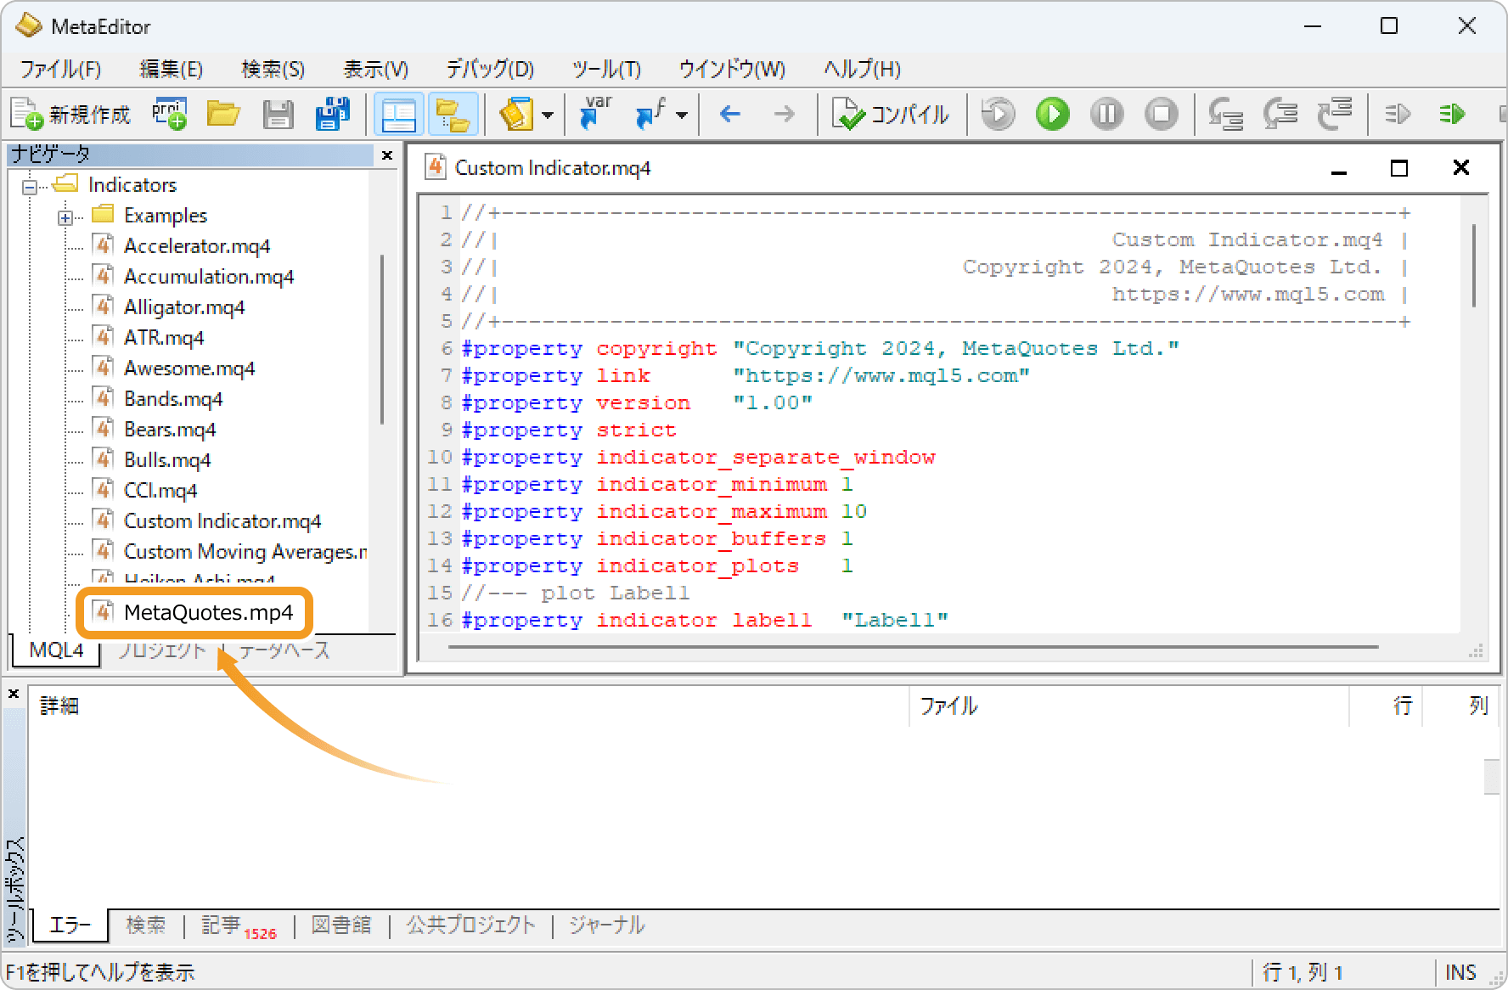Screen dimensions: 1508x990
Task: Click the step out debug icon
Action: tap(1334, 114)
